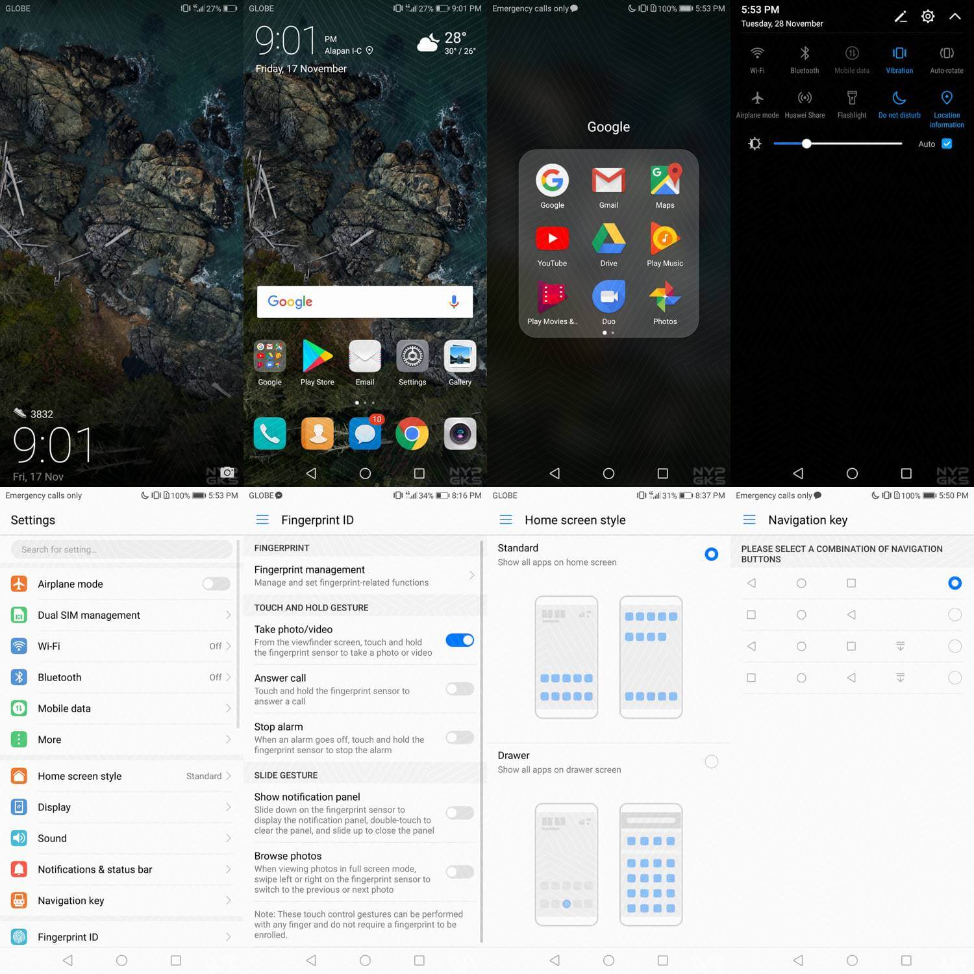Open settings gear in notification panel
974x974 pixels.
(928, 16)
